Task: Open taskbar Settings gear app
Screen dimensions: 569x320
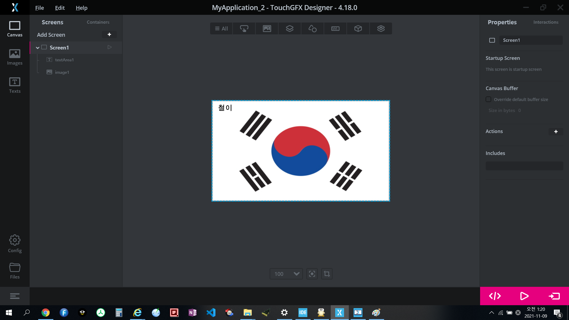Action: [x=284, y=313]
